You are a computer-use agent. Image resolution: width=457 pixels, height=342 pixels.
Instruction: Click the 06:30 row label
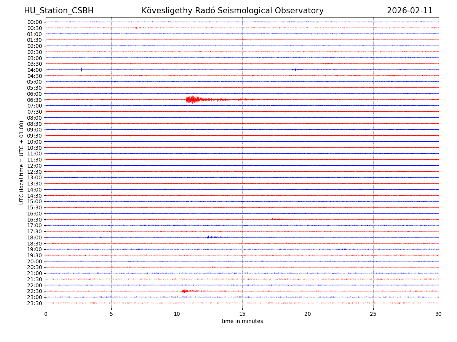[x=34, y=100]
